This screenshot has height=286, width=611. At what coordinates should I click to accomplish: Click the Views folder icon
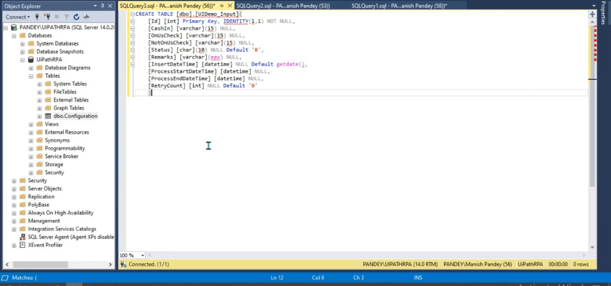(x=39, y=124)
